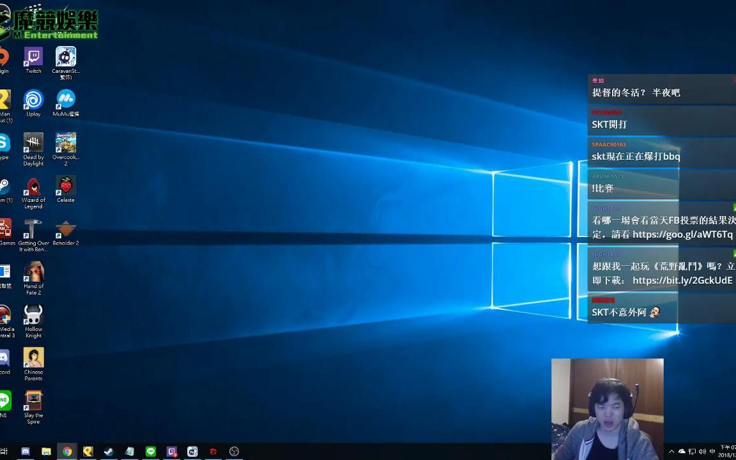Launch the Overcooked 2 desktop shortcut
736x460 pixels.
66,149
